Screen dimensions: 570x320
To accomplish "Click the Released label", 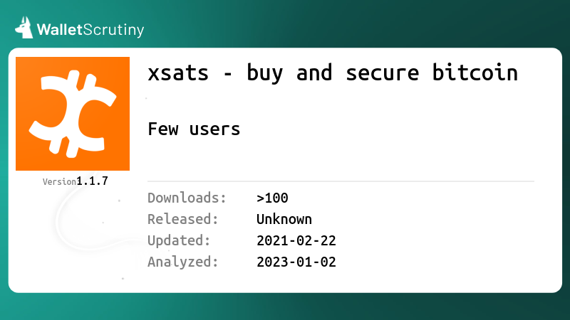I will pos(183,219).
